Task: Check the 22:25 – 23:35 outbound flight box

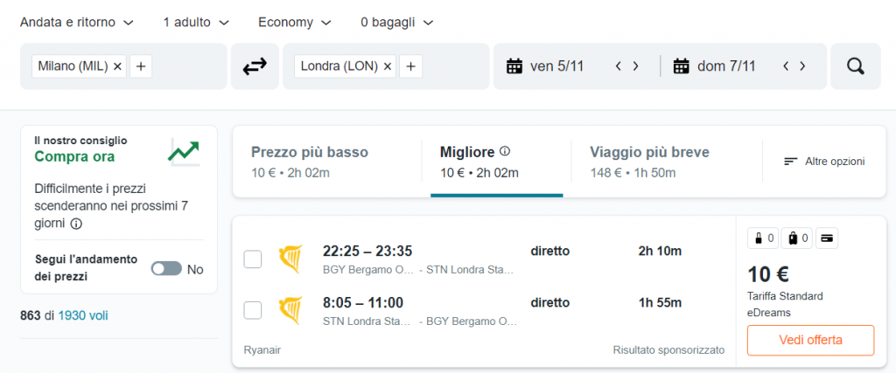Action: (253, 259)
